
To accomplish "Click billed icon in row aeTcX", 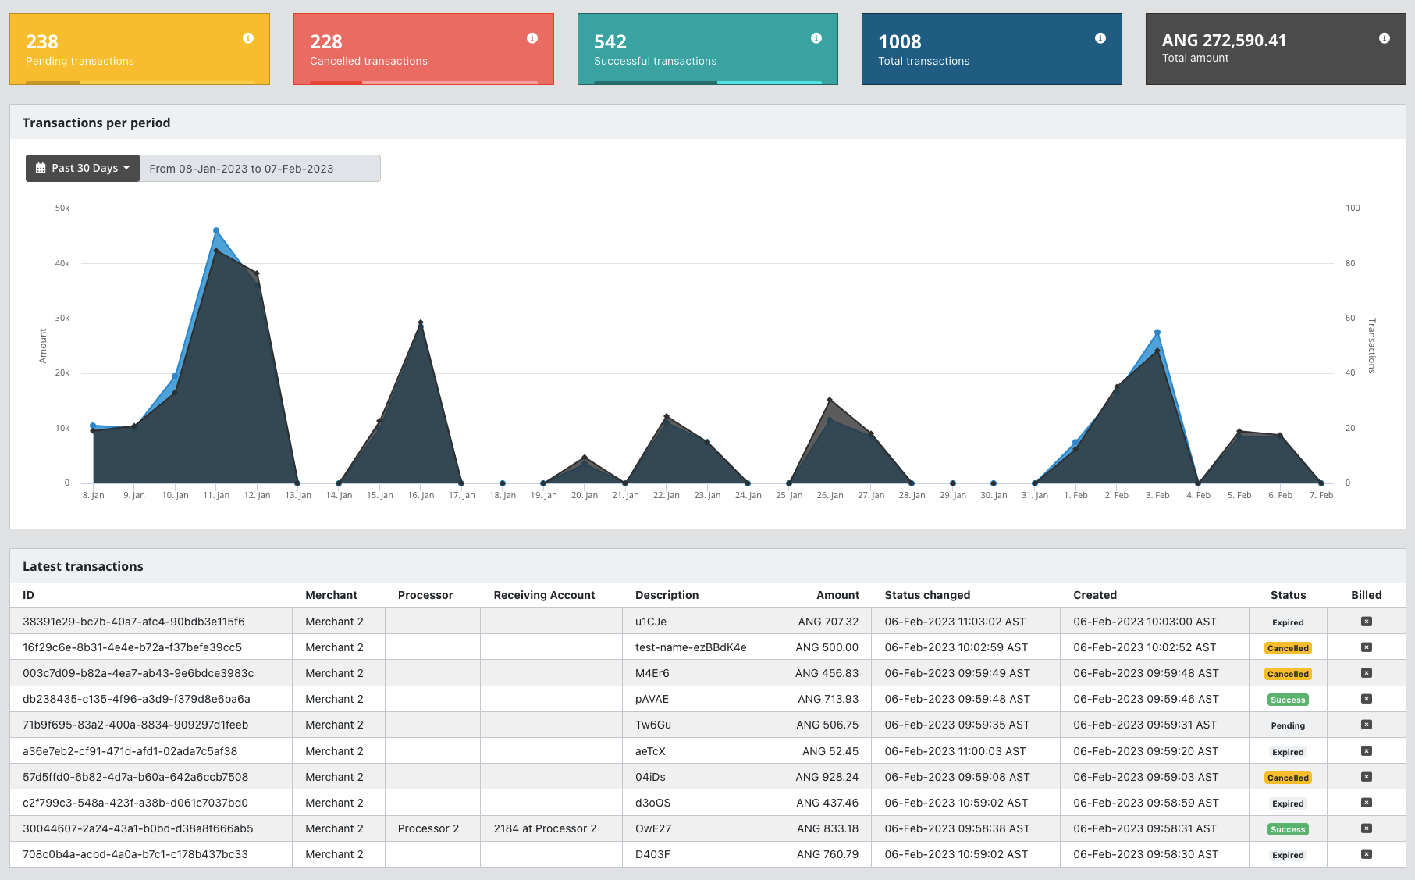I will coord(1367,751).
